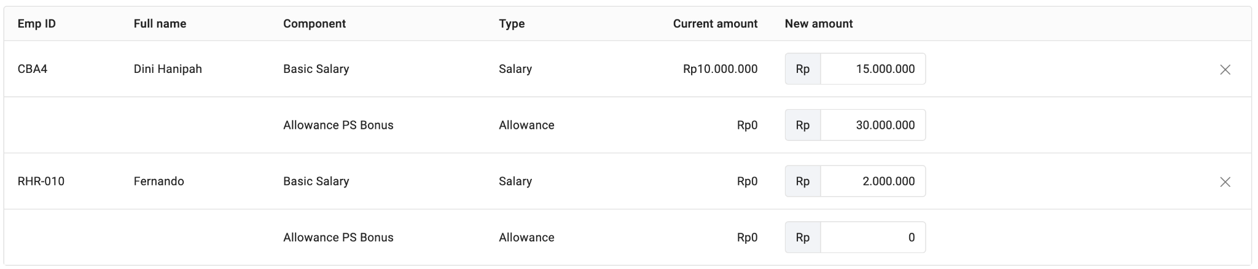Select employee ID CBA4 cell

point(33,69)
